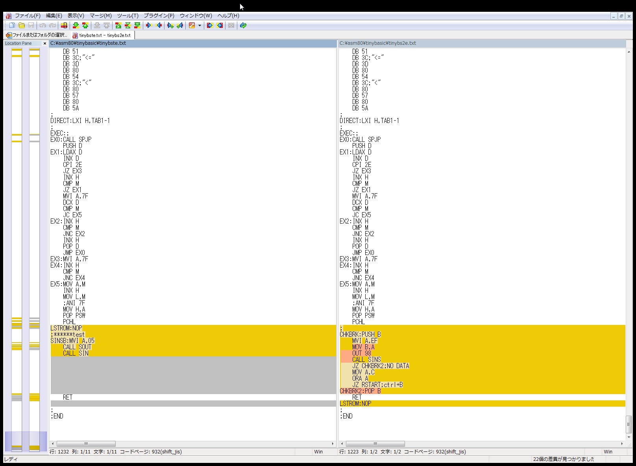
Task: Go to the first difference icon
Action: pos(118,26)
